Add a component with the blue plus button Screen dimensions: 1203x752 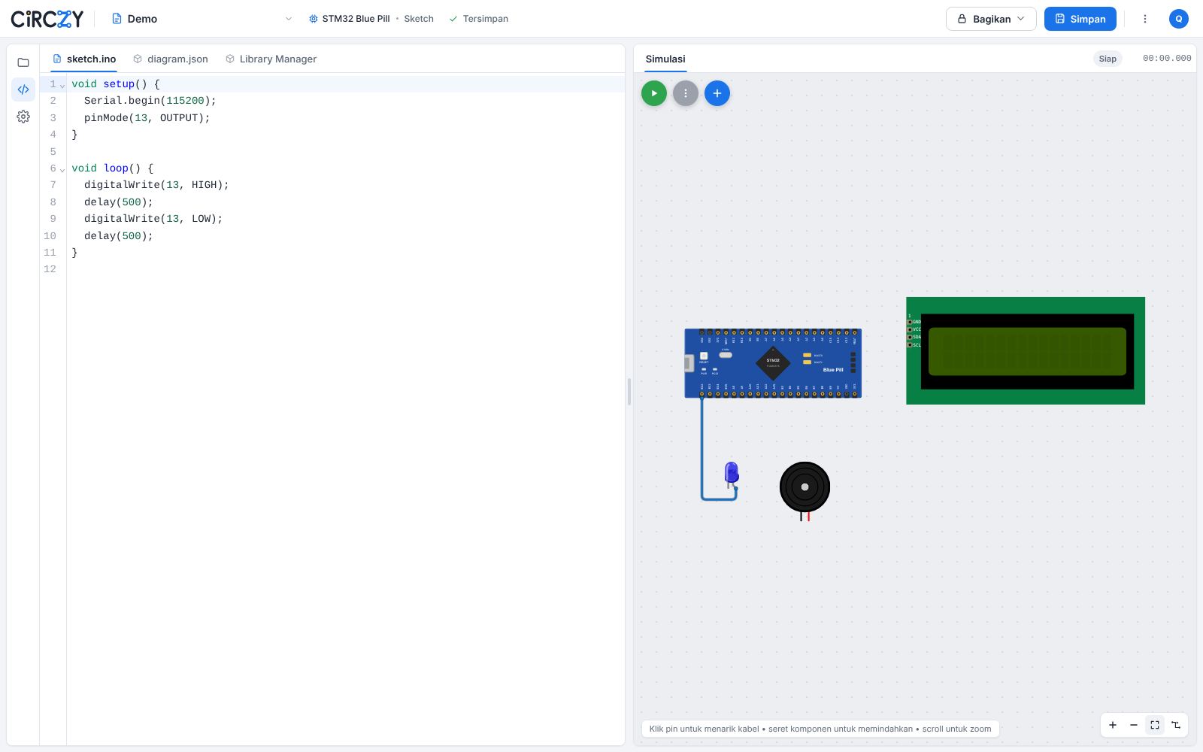click(717, 93)
